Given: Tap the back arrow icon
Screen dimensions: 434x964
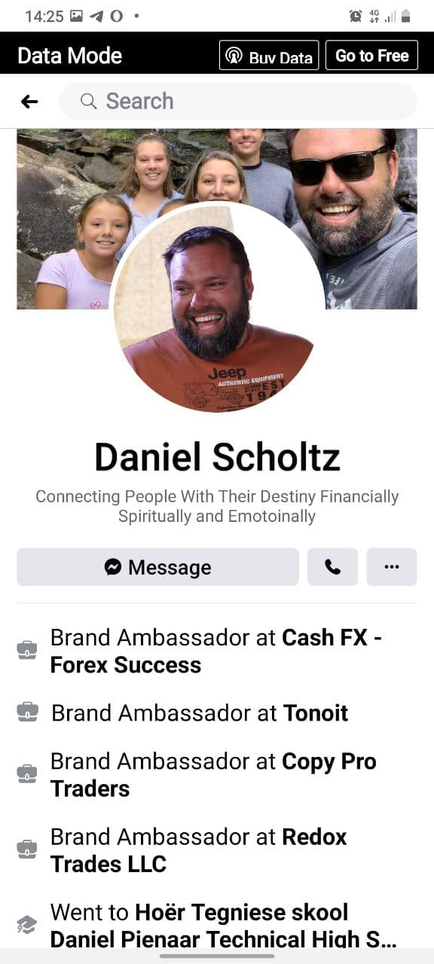Looking at the screenshot, I should click(29, 101).
